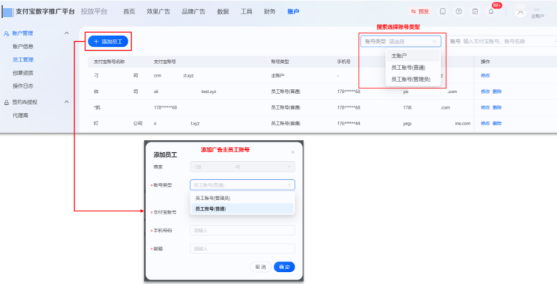Select 员工账号(管理员) option in dialog dropdown
Viewport: 557px width, 284px height.
(x=242, y=198)
